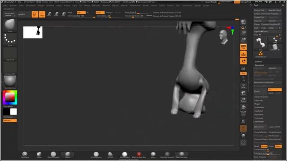Select the DamStandard brush in bottom shelf
The height and width of the screenshot is (161, 287).
[x=53, y=155]
